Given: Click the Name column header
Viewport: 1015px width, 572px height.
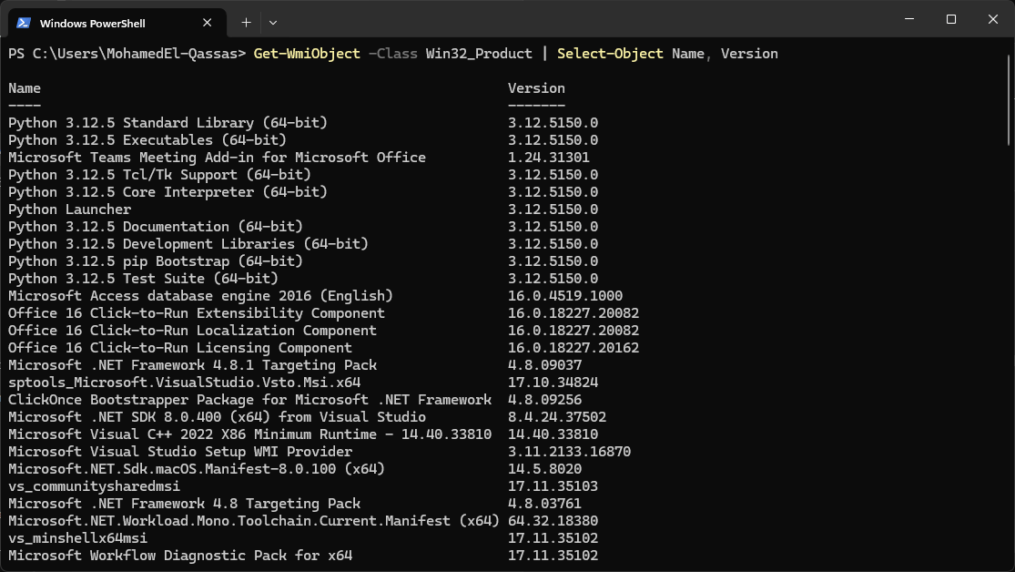Looking at the screenshot, I should (x=25, y=88).
